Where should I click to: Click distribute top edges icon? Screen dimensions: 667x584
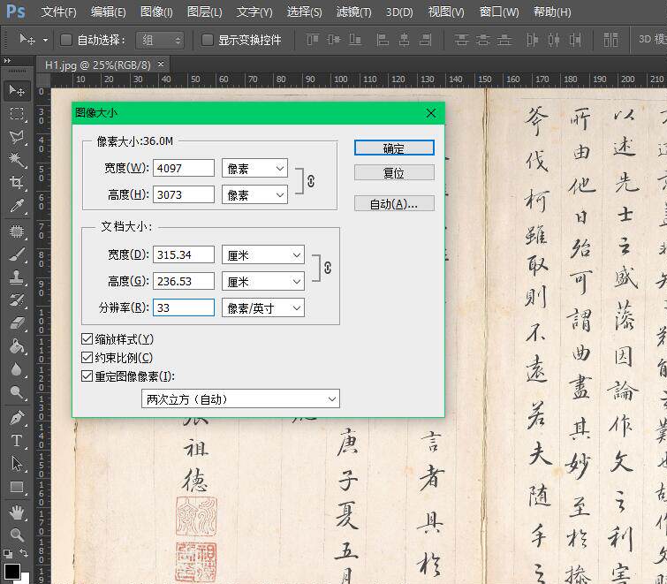[x=461, y=40]
